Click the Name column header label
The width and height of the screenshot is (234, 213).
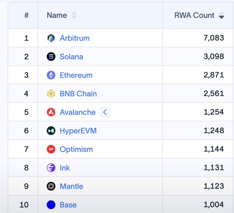pyautogui.click(x=57, y=15)
